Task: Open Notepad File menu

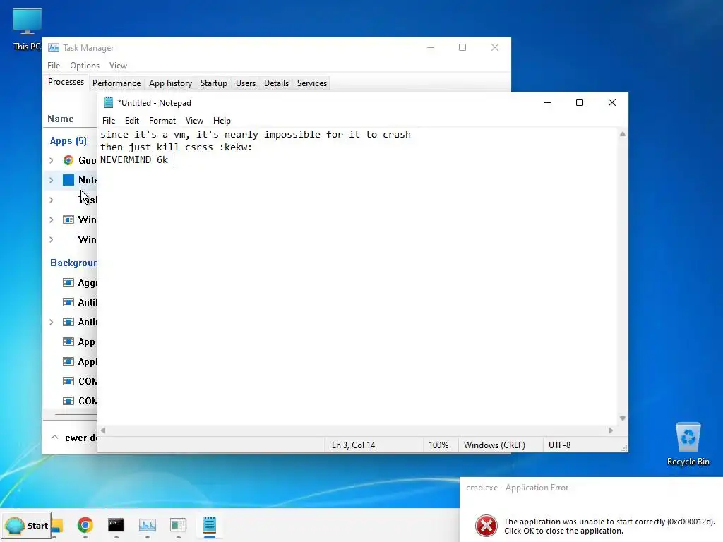Action: point(109,120)
